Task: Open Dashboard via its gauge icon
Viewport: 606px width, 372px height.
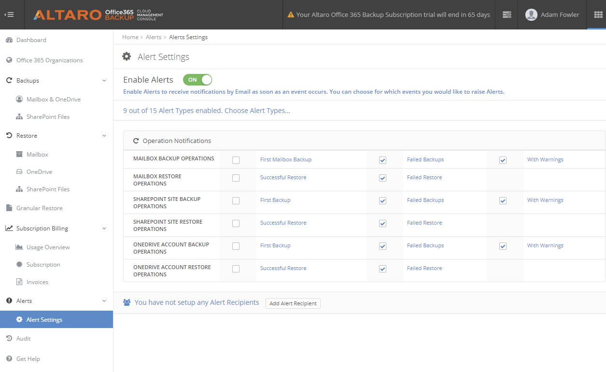Action: (x=9, y=40)
